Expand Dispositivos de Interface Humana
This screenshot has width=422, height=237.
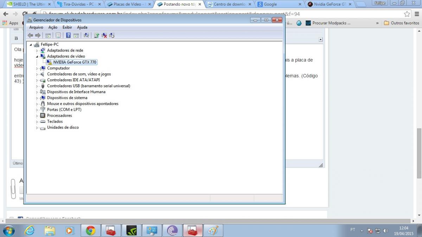click(37, 92)
